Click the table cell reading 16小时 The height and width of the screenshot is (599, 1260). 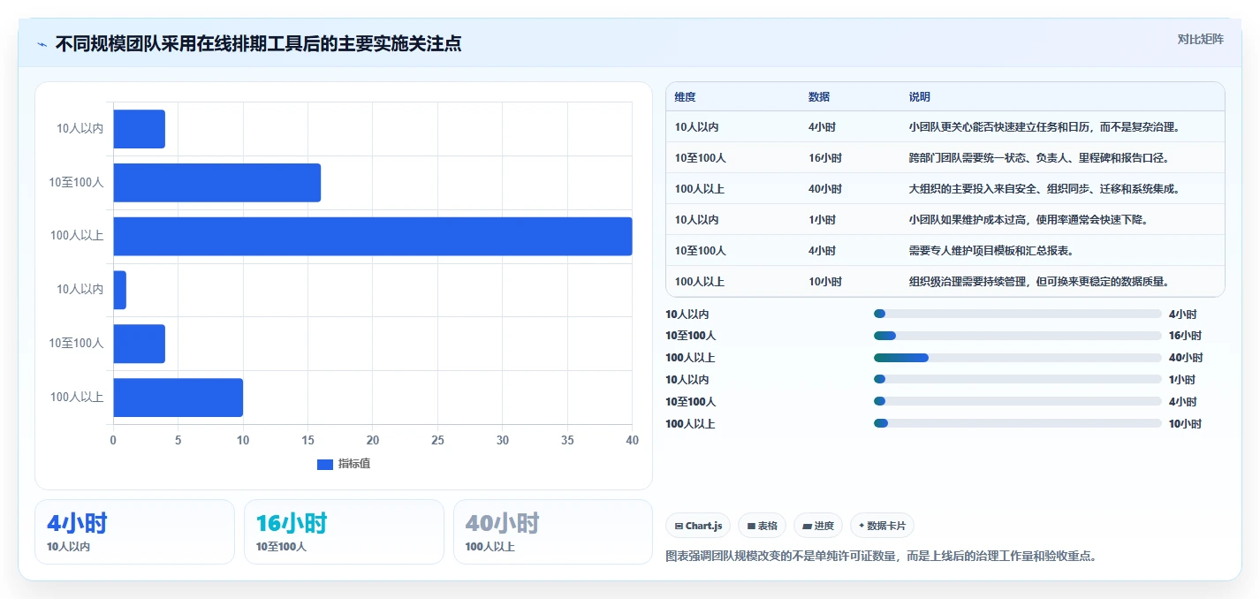tap(825, 158)
